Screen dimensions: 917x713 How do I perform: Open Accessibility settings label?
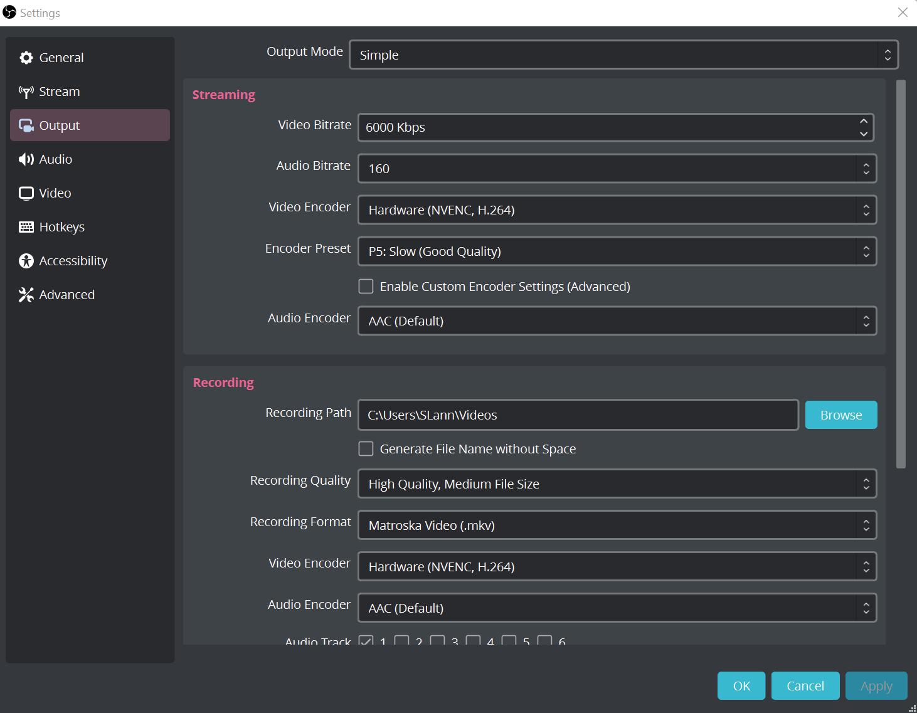(x=73, y=261)
